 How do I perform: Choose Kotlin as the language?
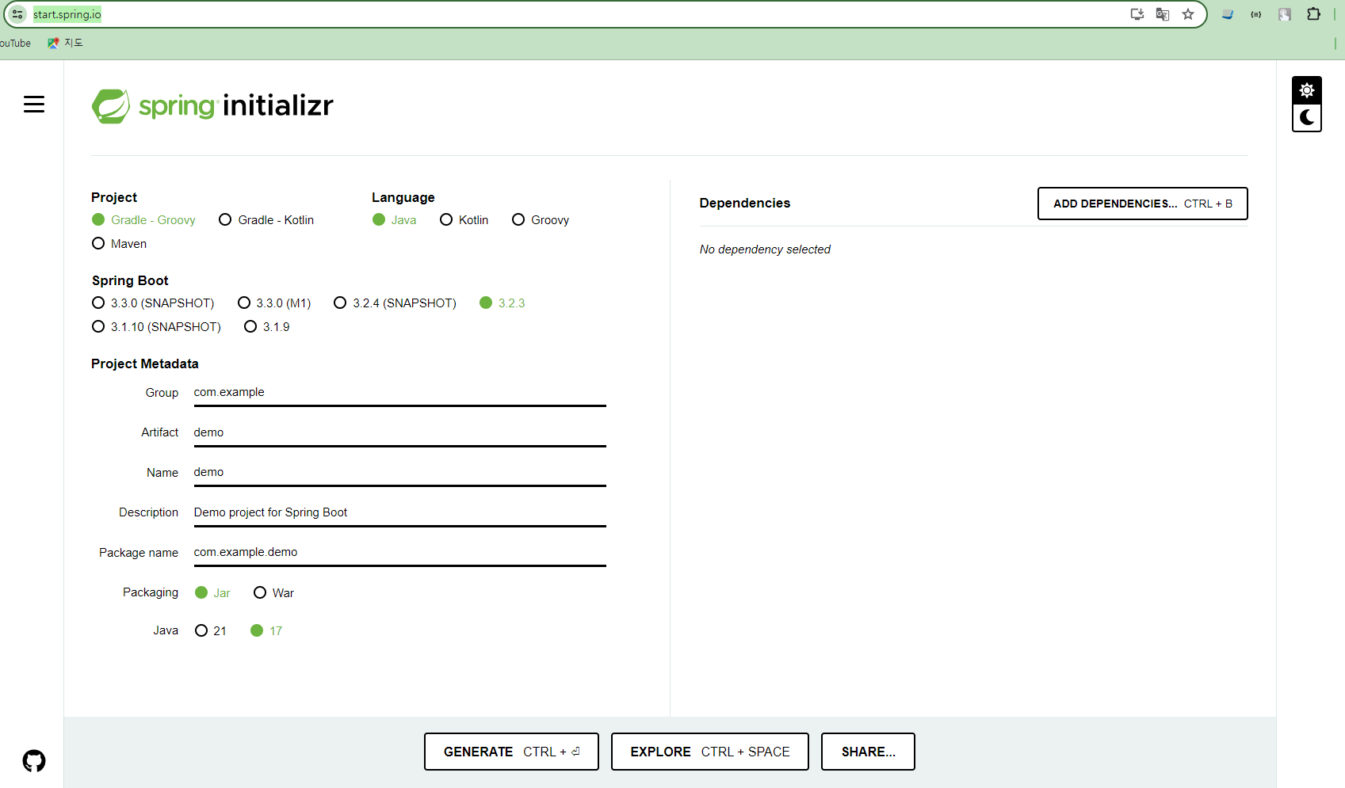[x=464, y=220]
